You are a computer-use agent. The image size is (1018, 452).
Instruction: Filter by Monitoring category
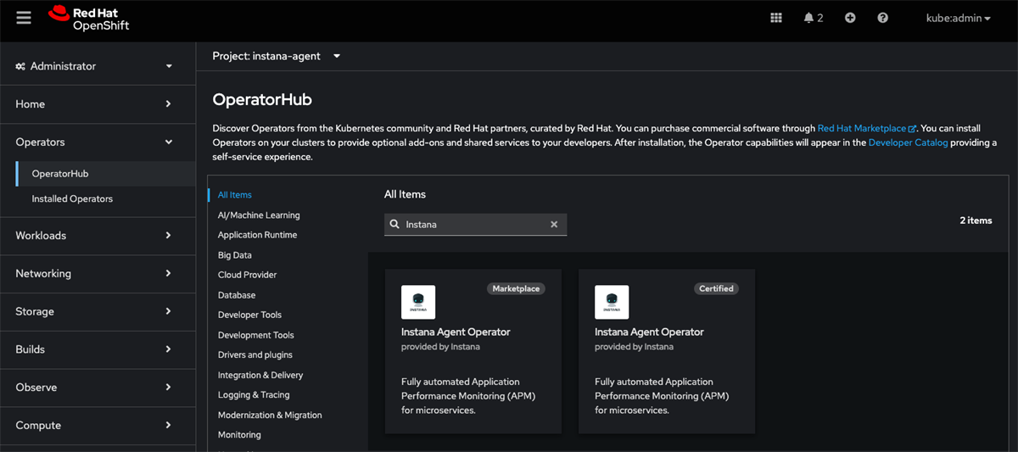(239, 435)
